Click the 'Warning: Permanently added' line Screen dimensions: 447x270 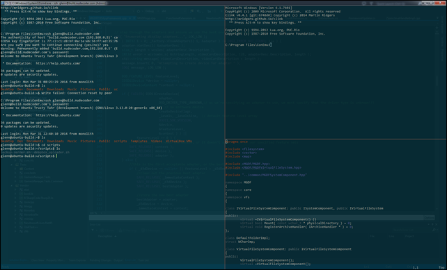coord(59,49)
